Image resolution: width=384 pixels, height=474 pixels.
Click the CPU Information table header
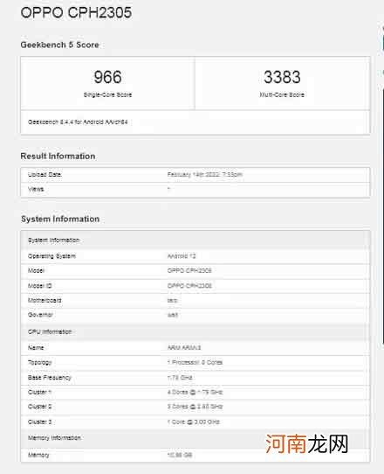click(195, 332)
